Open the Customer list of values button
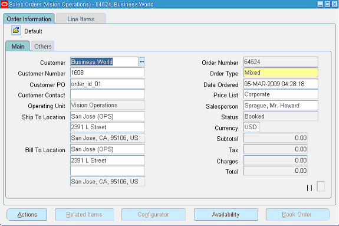The height and width of the screenshot is (226, 339). click(x=142, y=62)
